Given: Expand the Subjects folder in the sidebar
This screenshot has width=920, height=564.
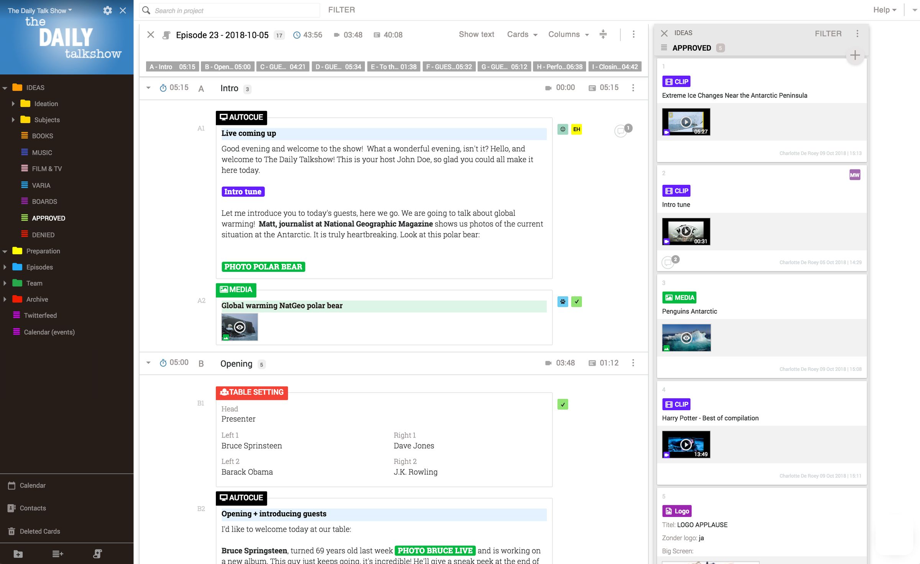Looking at the screenshot, I should click(13, 120).
